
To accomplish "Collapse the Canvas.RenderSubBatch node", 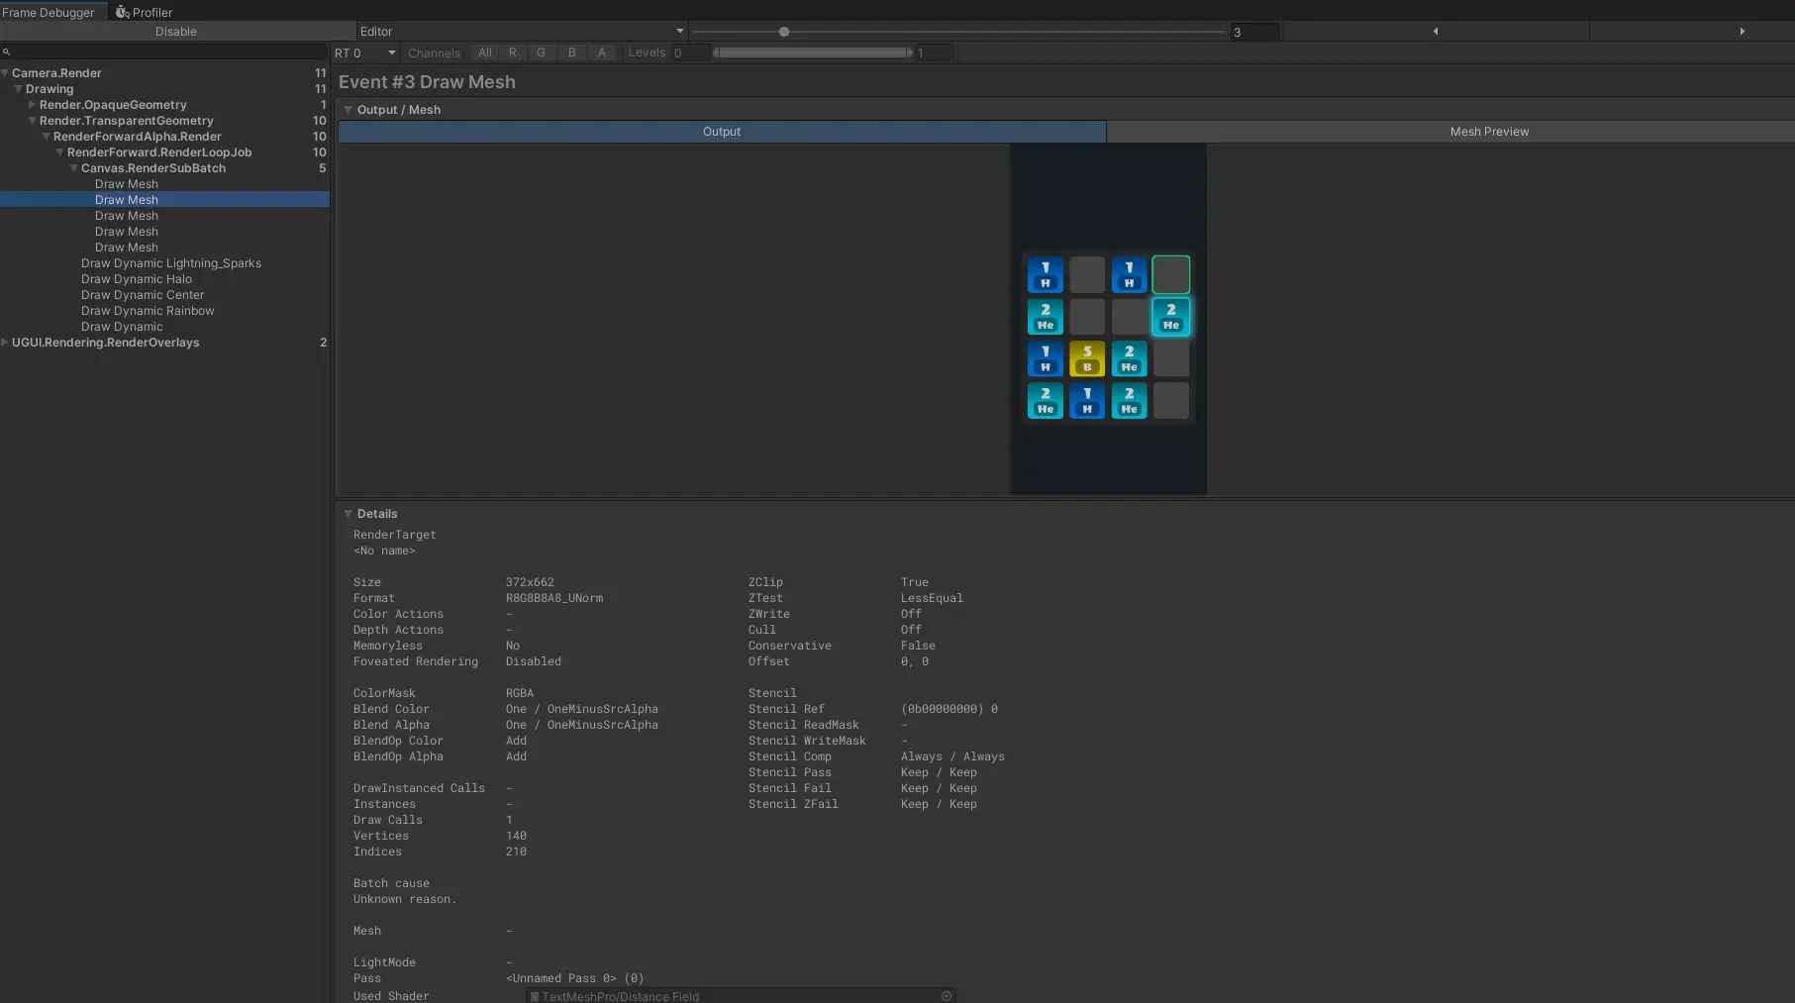I will click(73, 168).
